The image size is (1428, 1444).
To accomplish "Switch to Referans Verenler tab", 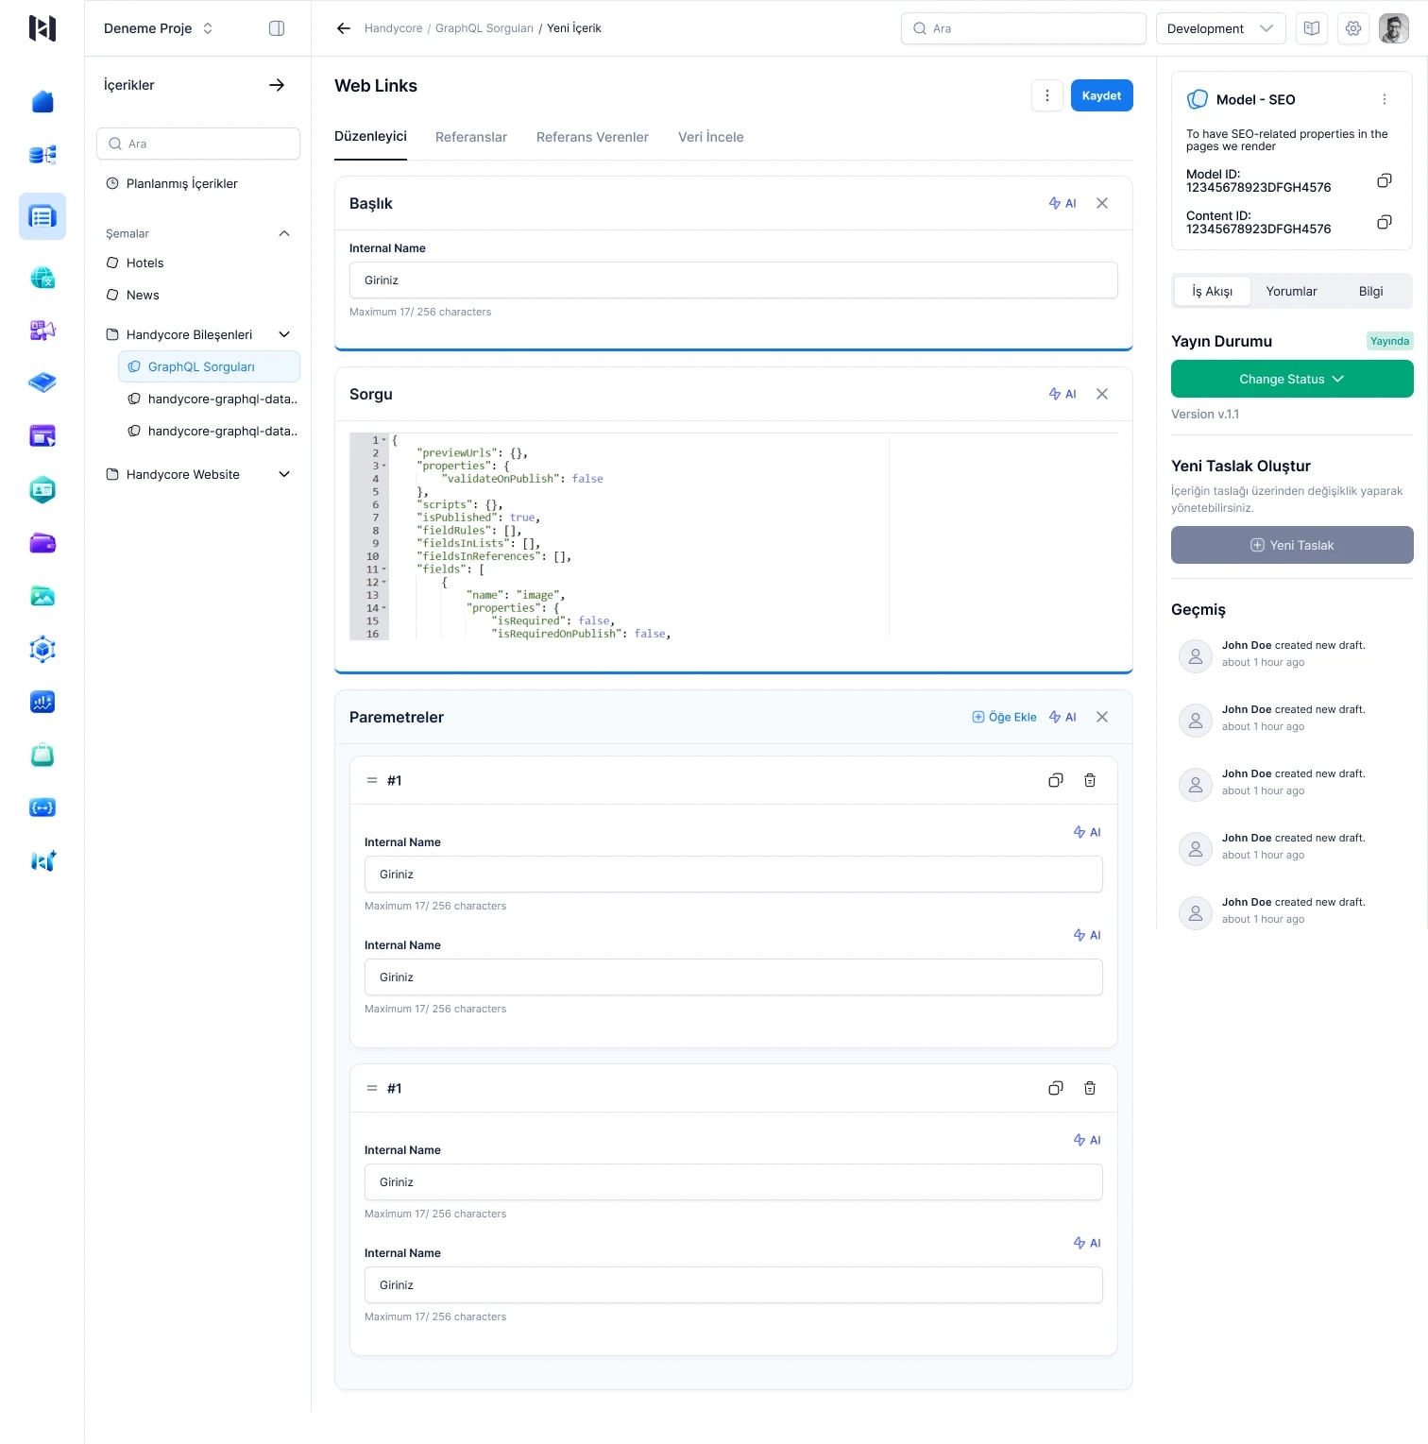I will pos(592,137).
